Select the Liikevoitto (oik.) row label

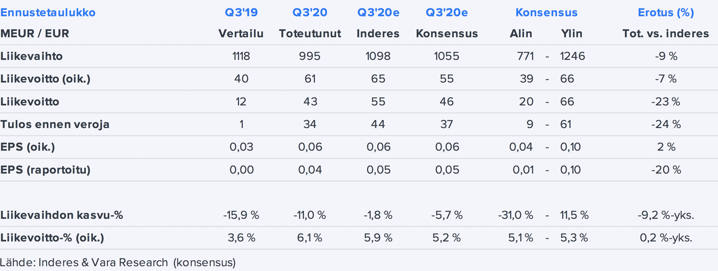tap(45, 79)
